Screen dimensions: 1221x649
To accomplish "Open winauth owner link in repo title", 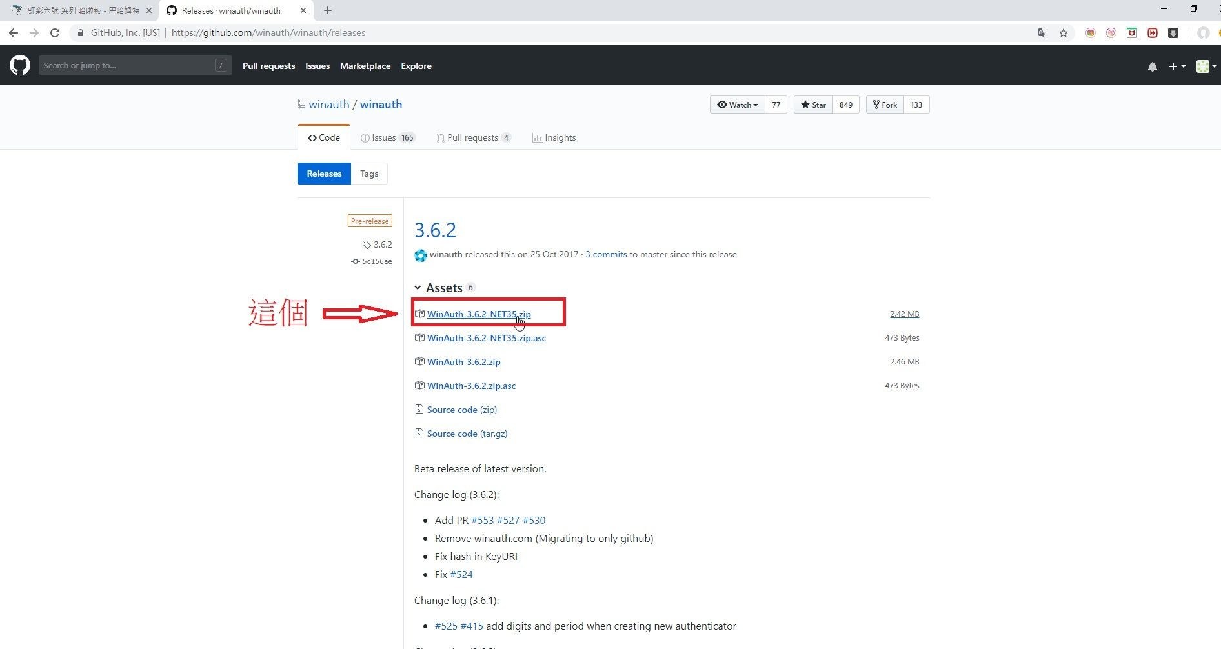I will pos(329,105).
